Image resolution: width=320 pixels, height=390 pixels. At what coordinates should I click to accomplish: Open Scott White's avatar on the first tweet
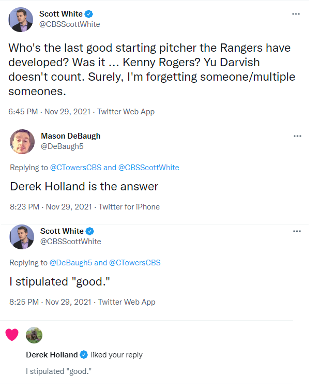coord(21,20)
